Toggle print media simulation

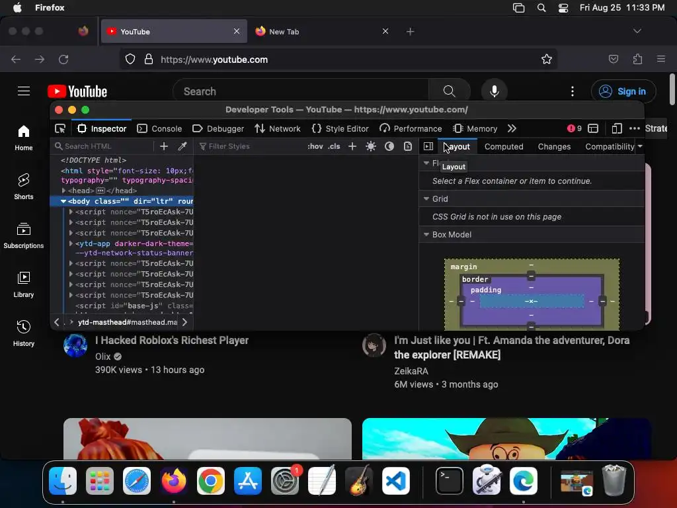point(408,146)
